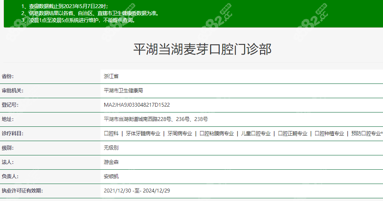This screenshot has height=201, width=383.
Task: Click the 口腔种植专业 specialty entry
Action: click(x=329, y=133)
